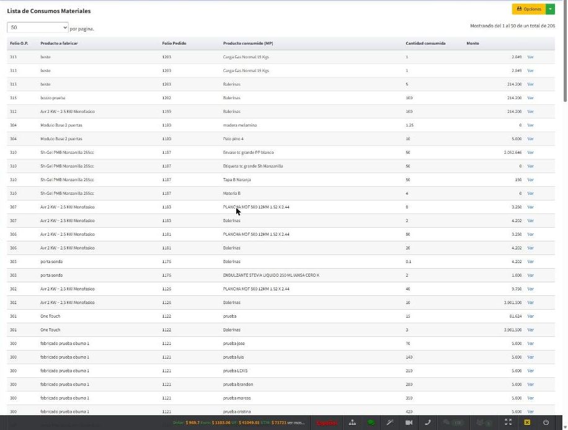Click the 'ver mas...' currency link
568x430 pixels.
coord(296,423)
